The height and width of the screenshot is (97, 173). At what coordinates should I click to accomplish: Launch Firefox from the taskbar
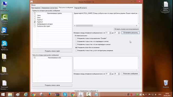point(49,95)
